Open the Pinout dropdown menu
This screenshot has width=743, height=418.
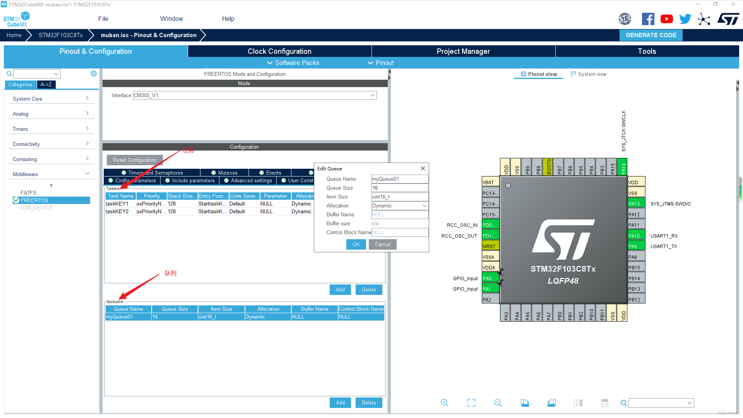click(x=380, y=63)
